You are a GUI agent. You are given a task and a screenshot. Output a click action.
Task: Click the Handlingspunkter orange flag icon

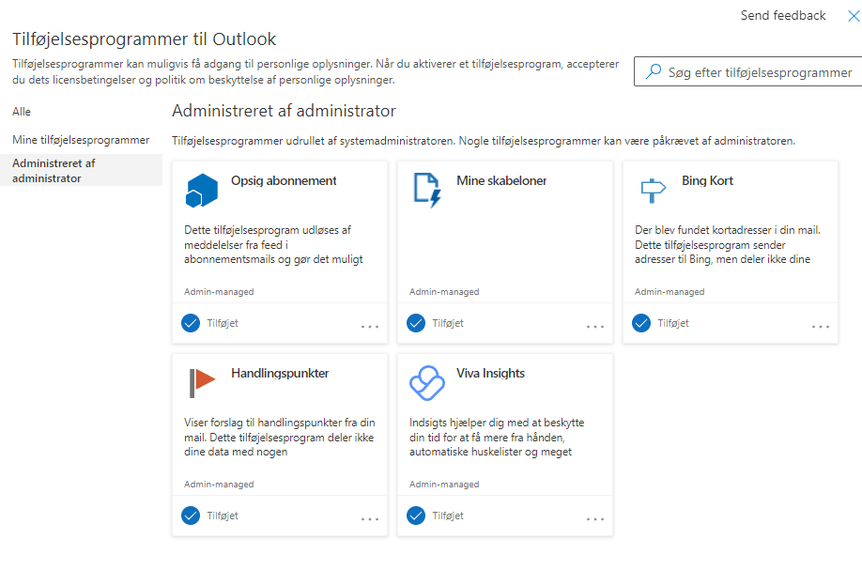pyautogui.click(x=202, y=382)
